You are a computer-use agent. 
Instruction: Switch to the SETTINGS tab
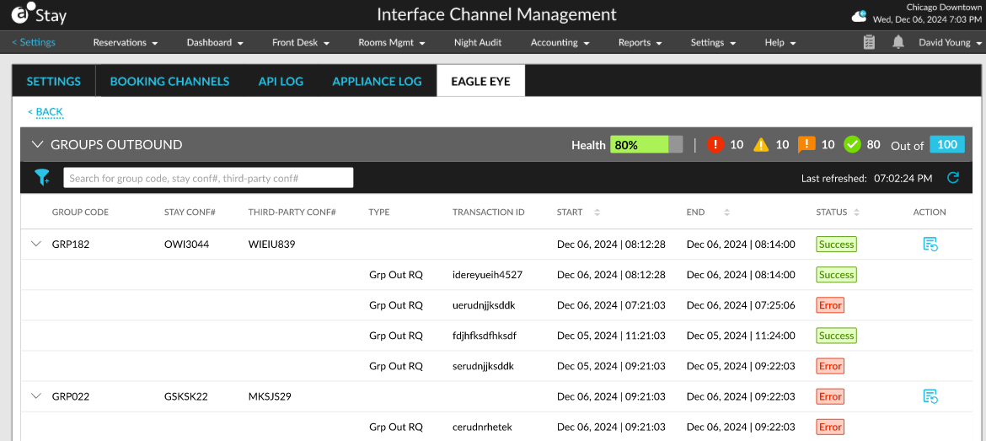[x=53, y=81]
